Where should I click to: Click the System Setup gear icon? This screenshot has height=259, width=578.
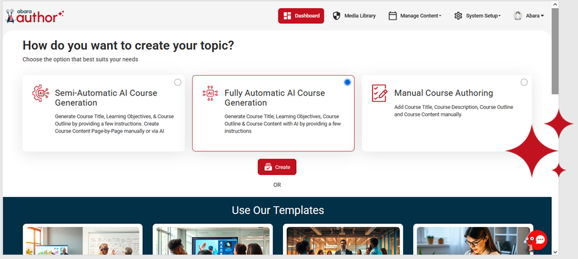tap(458, 16)
